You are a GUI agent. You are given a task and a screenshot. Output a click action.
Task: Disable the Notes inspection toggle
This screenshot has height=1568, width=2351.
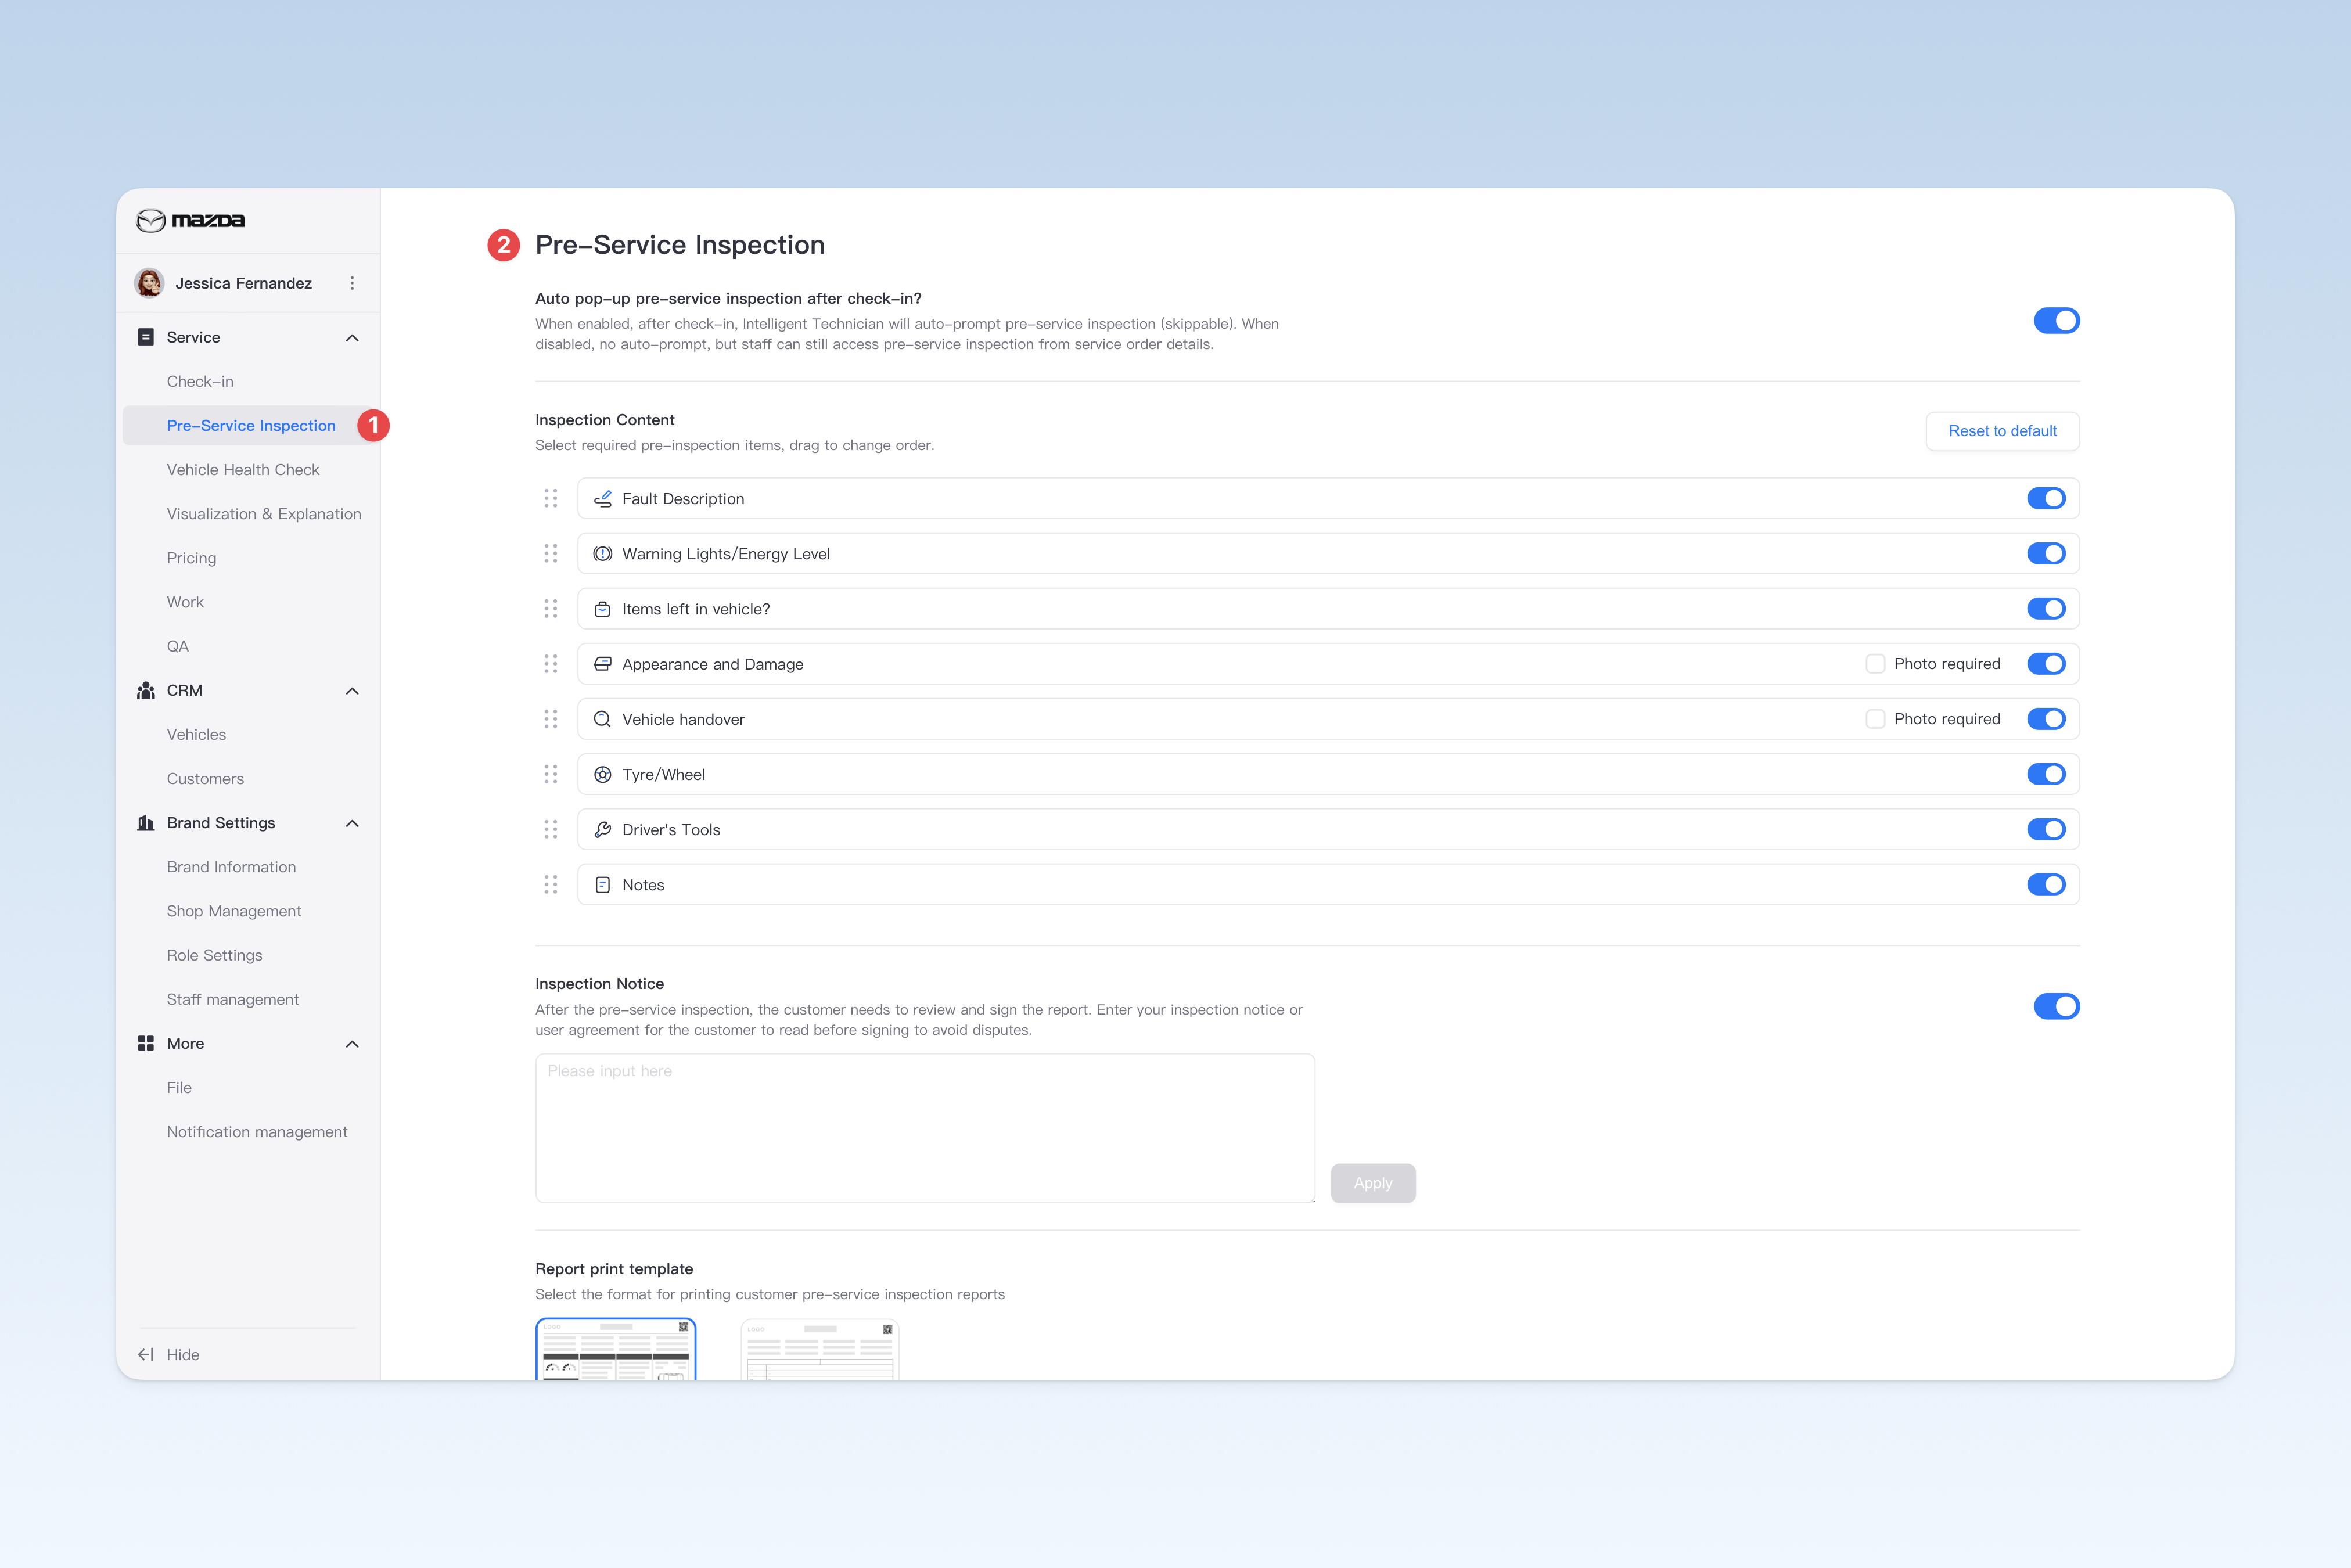(x=2046, y=884)
